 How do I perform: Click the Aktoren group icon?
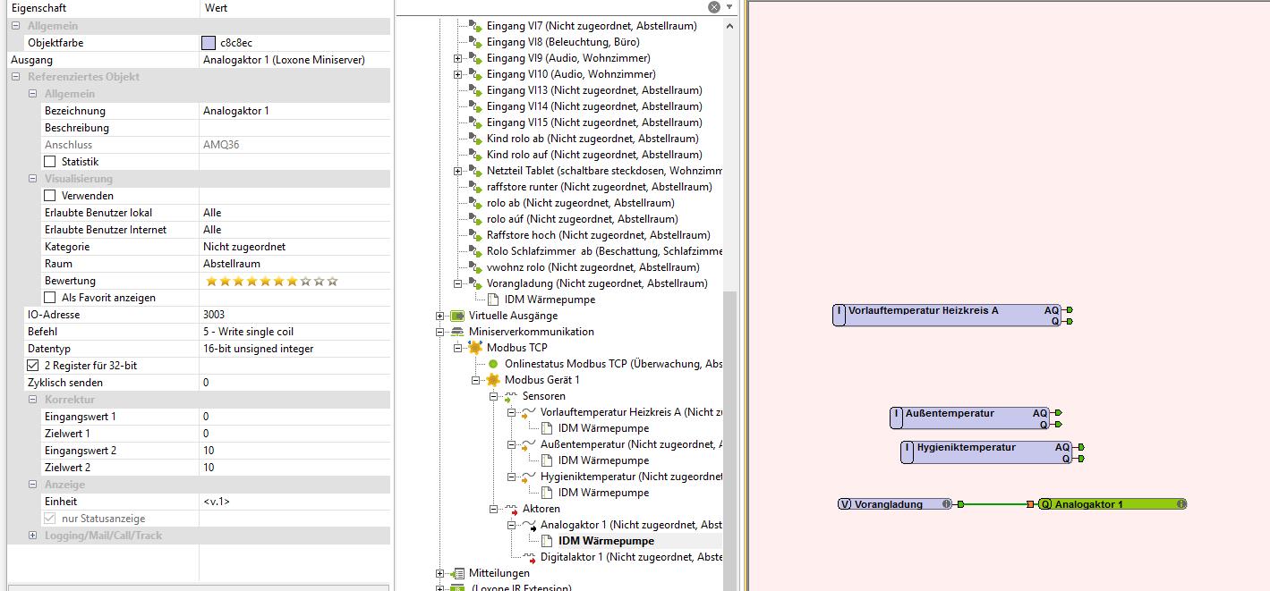[x=511, y=510]
